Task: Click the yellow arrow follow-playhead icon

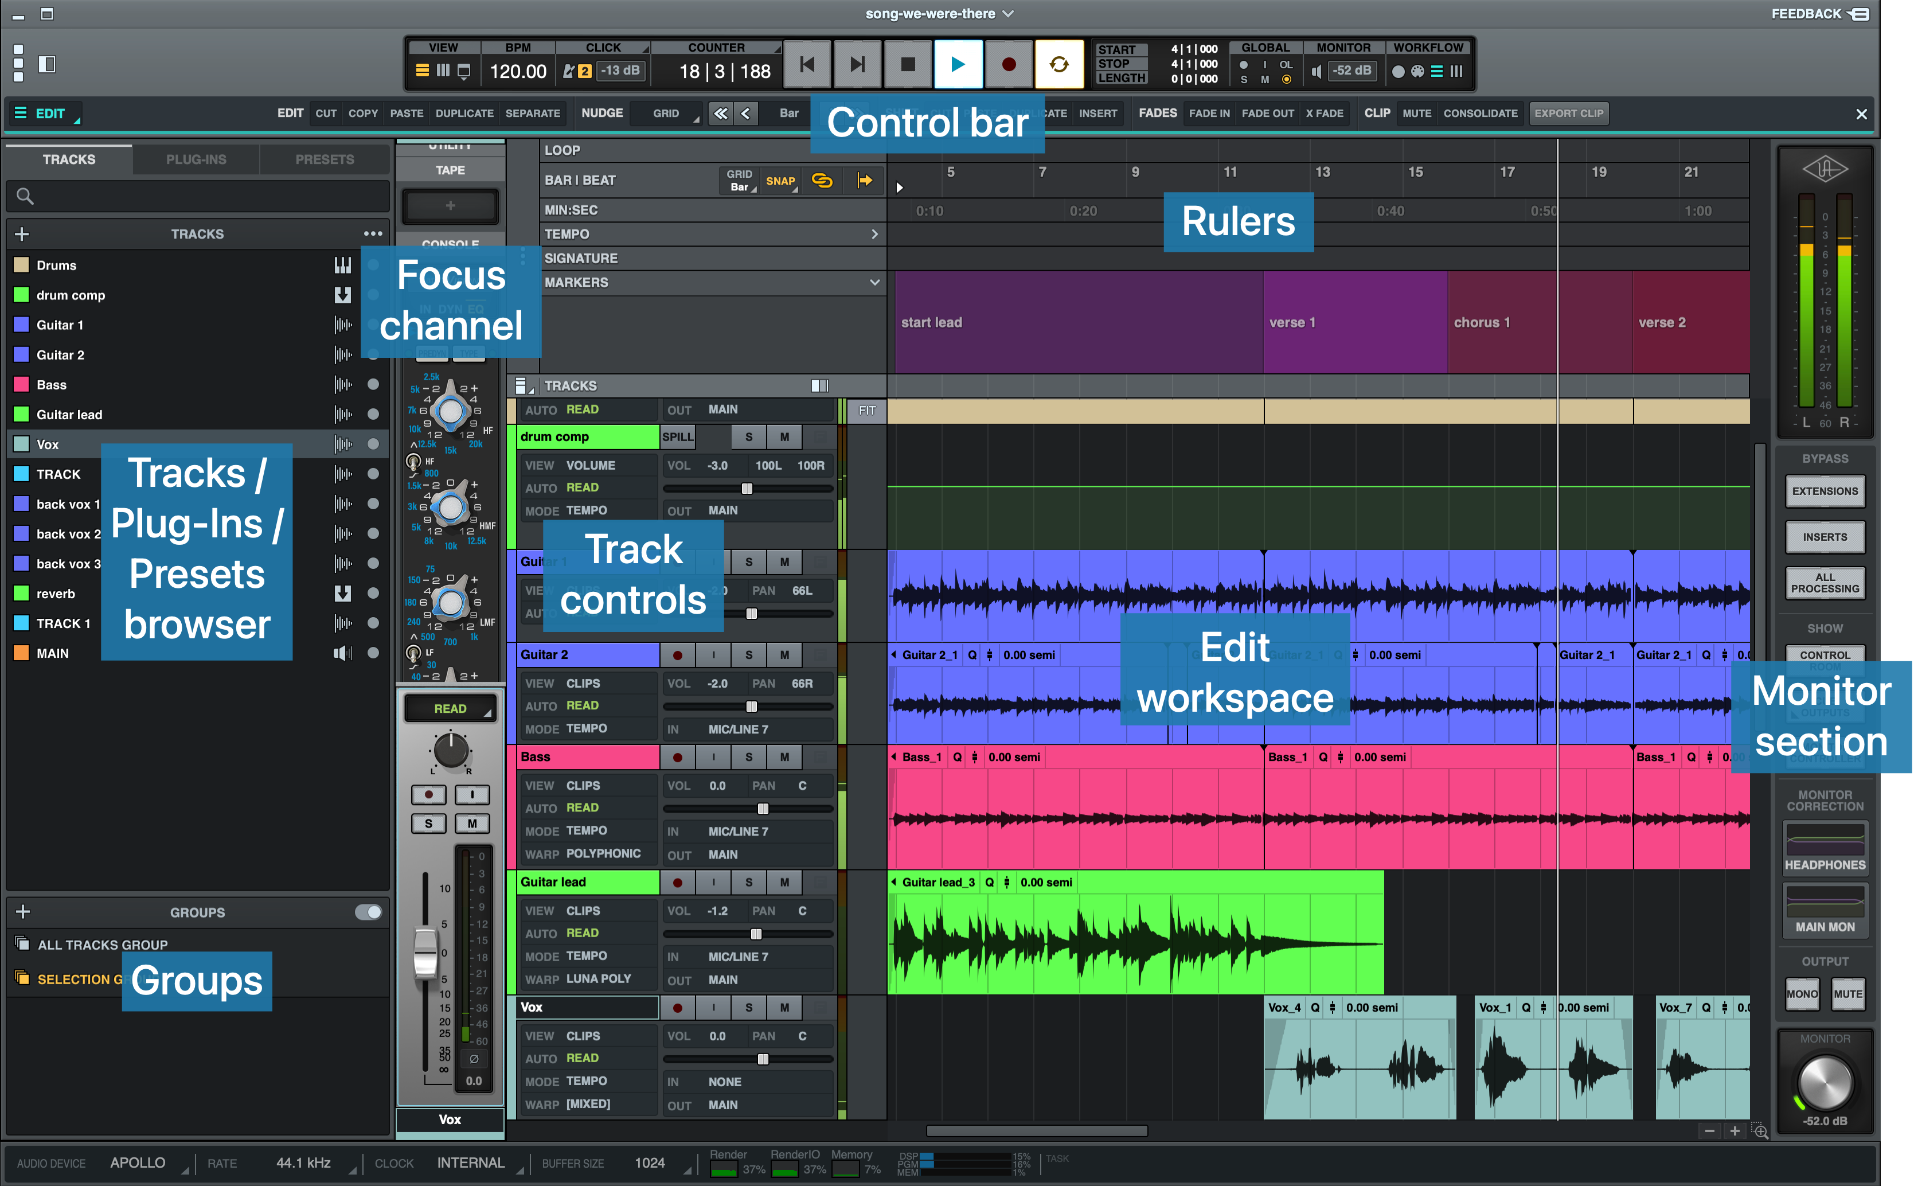Action: (864, 181)
